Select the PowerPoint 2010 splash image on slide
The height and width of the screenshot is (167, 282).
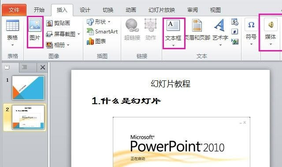coord(182,142)
